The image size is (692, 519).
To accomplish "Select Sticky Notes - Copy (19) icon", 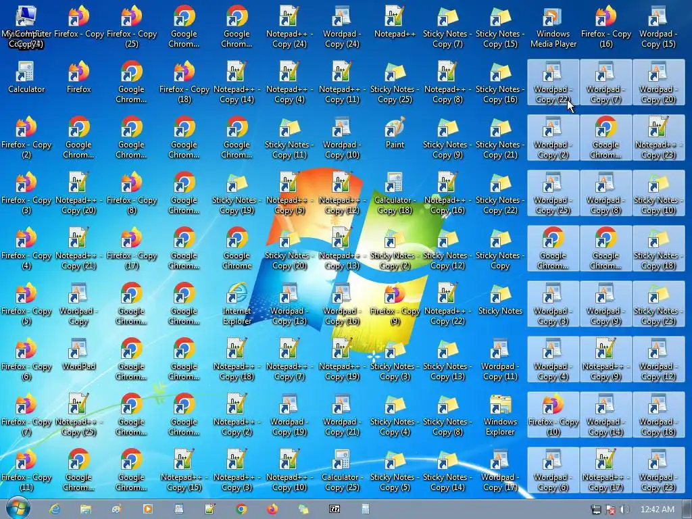I will 237,194.
